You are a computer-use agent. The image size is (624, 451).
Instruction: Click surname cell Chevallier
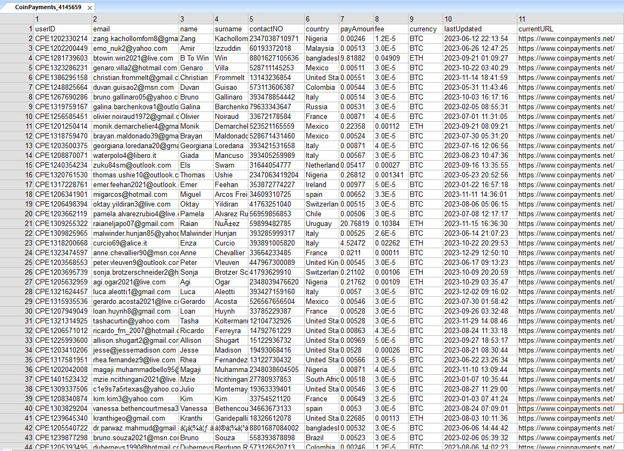tap(231, 253)
